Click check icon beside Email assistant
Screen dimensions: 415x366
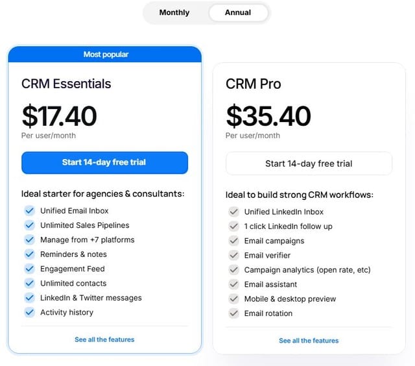click(x=234, y=284)
